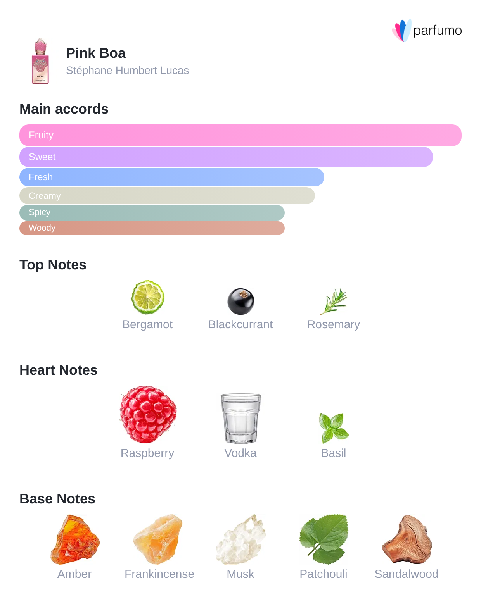This screenshot has height=610, width=481.
Task: Select the Amber stone icon
Action: coord(74,539)
